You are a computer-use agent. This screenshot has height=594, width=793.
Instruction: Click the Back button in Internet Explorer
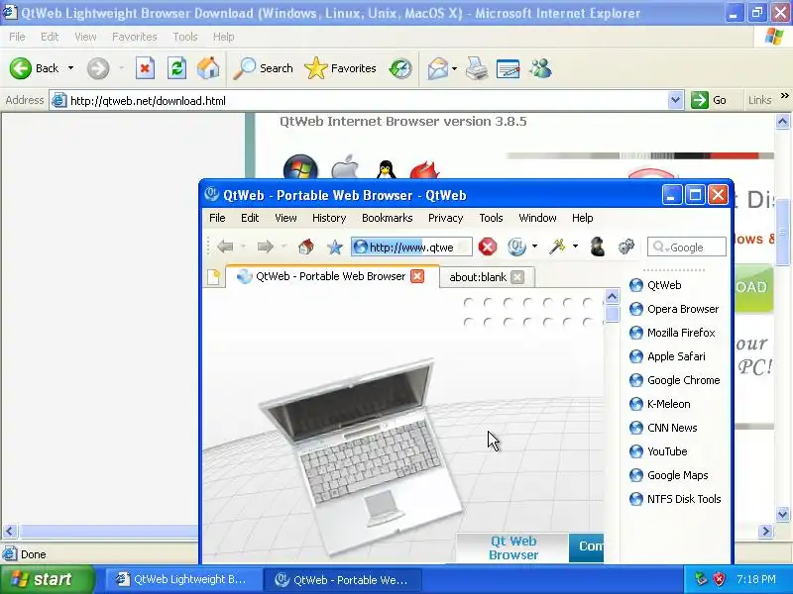tap(34, 68)
